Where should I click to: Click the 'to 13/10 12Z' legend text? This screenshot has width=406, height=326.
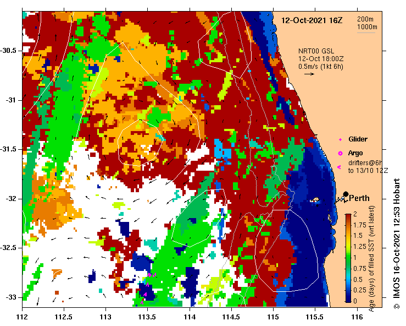(368, 171)
